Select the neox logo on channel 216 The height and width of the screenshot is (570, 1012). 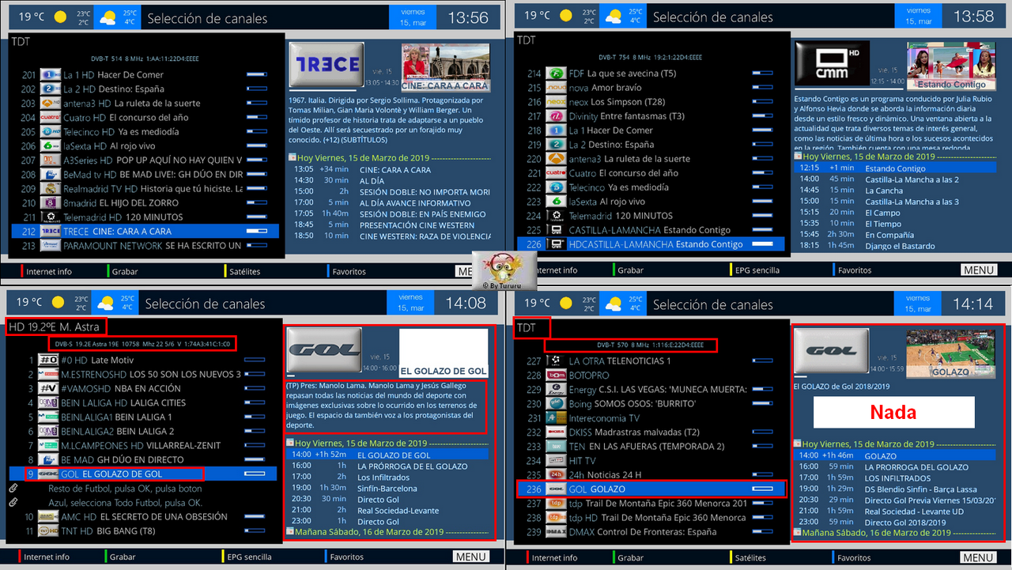(557, 102)
